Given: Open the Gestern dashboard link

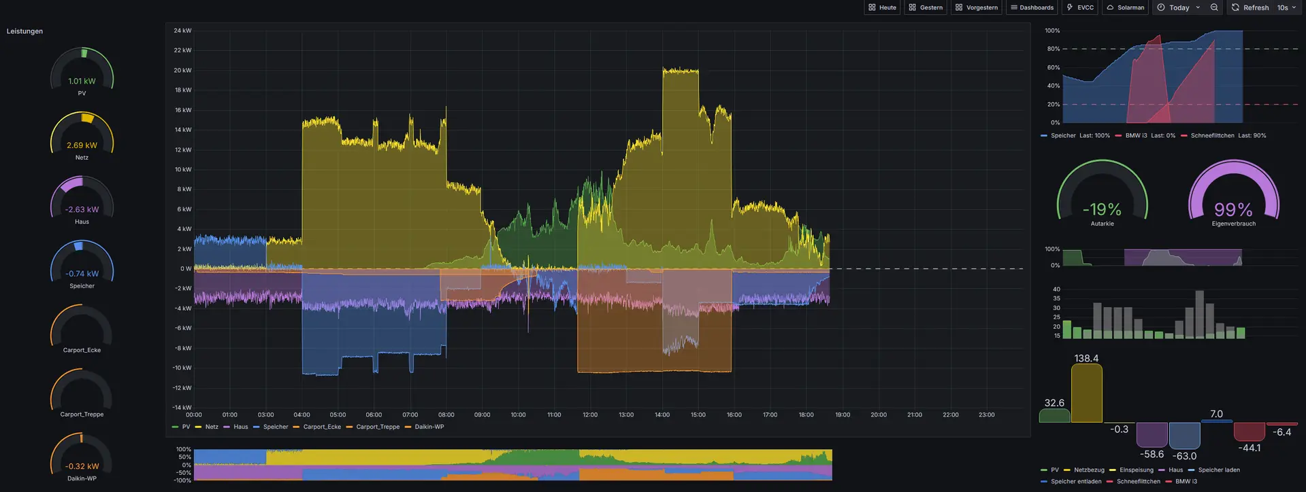Looking at the screenshot, I should tap(926, 7).
